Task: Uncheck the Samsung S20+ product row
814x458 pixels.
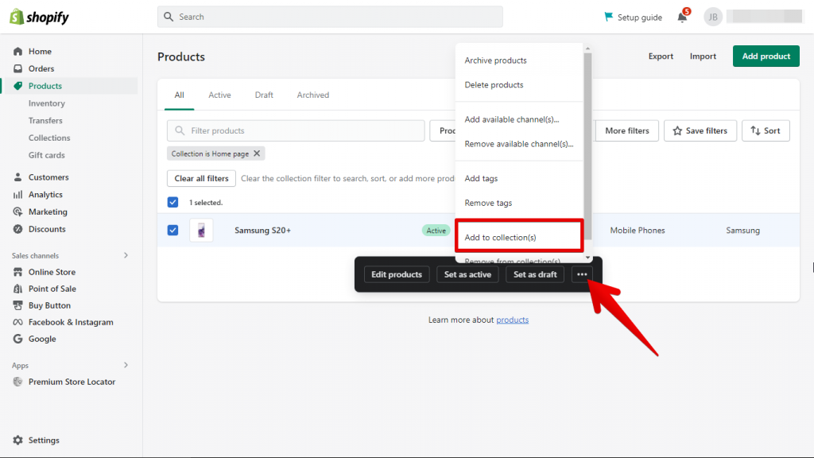Action: (172, 230)
